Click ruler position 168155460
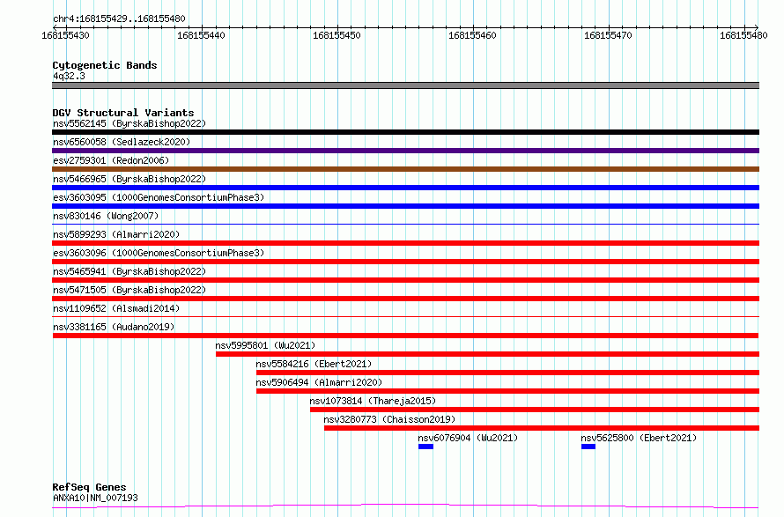This screenshot has width=784, height=517. (472, 35)
